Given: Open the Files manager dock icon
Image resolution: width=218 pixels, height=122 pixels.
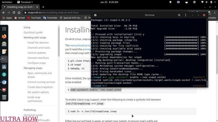Looking at the screenshot, I should coord(4,44).
